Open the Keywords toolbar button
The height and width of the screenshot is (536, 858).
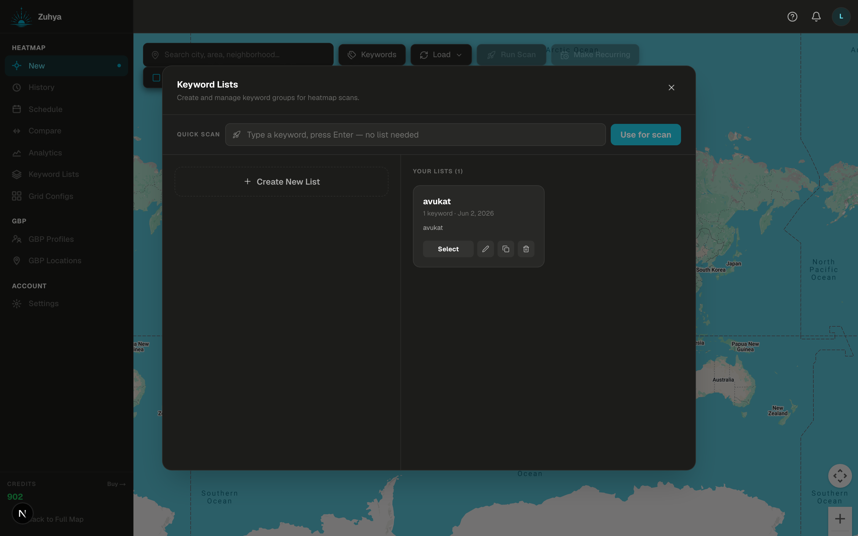pos(372,54)
